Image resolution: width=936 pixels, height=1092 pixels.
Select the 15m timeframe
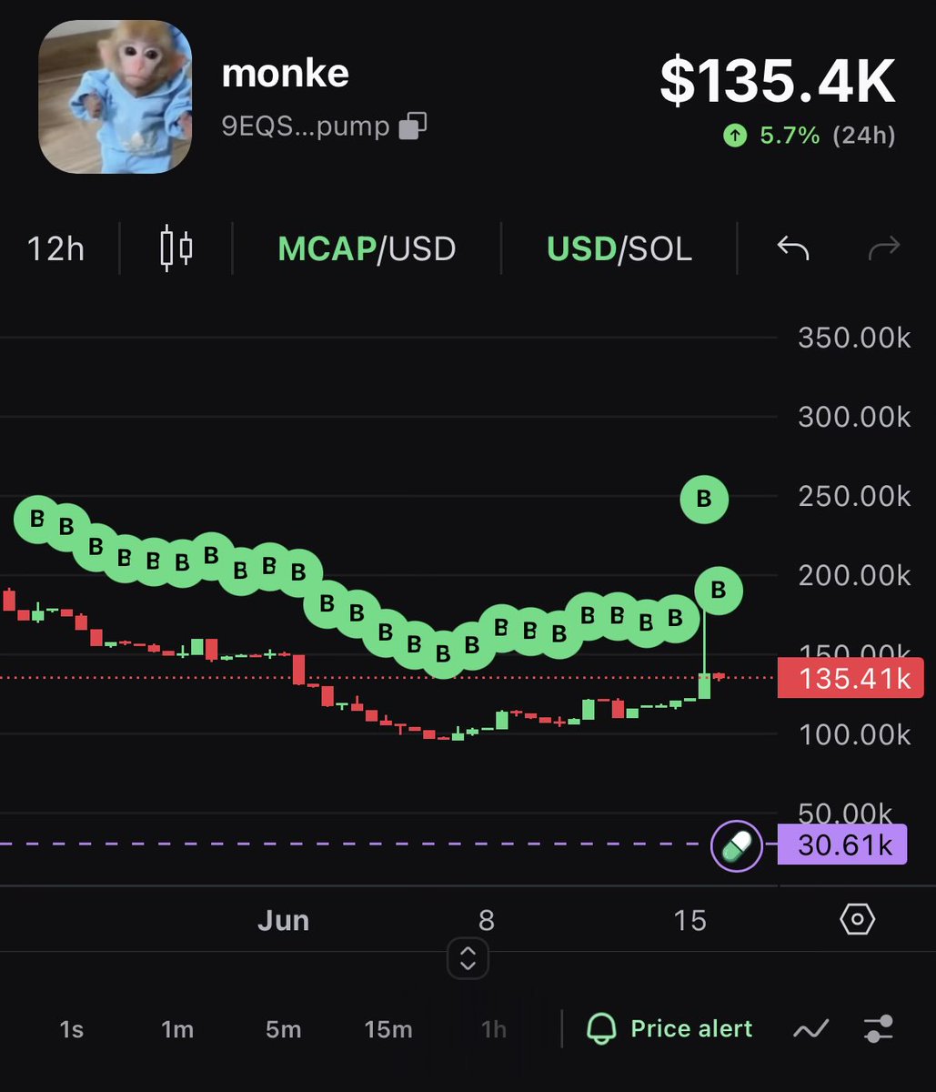[388, 1029]
